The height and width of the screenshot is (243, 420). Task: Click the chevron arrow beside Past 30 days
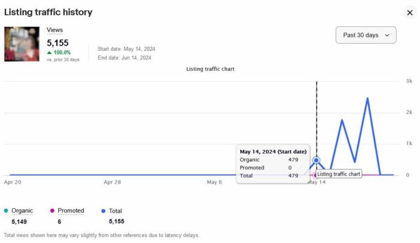click(x=386, y=35)
